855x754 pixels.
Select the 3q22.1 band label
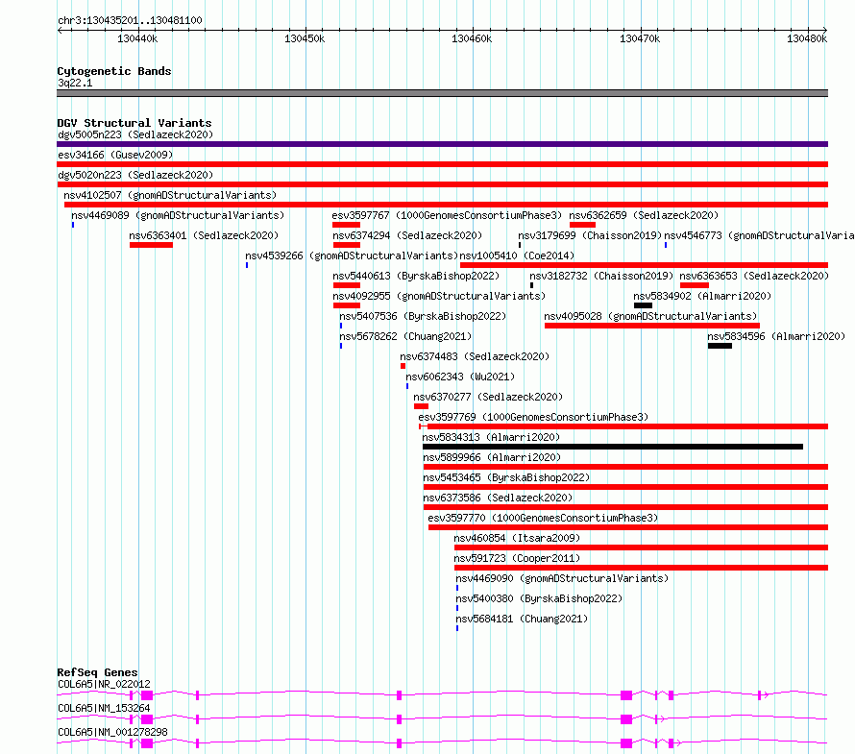coord(75,83)
